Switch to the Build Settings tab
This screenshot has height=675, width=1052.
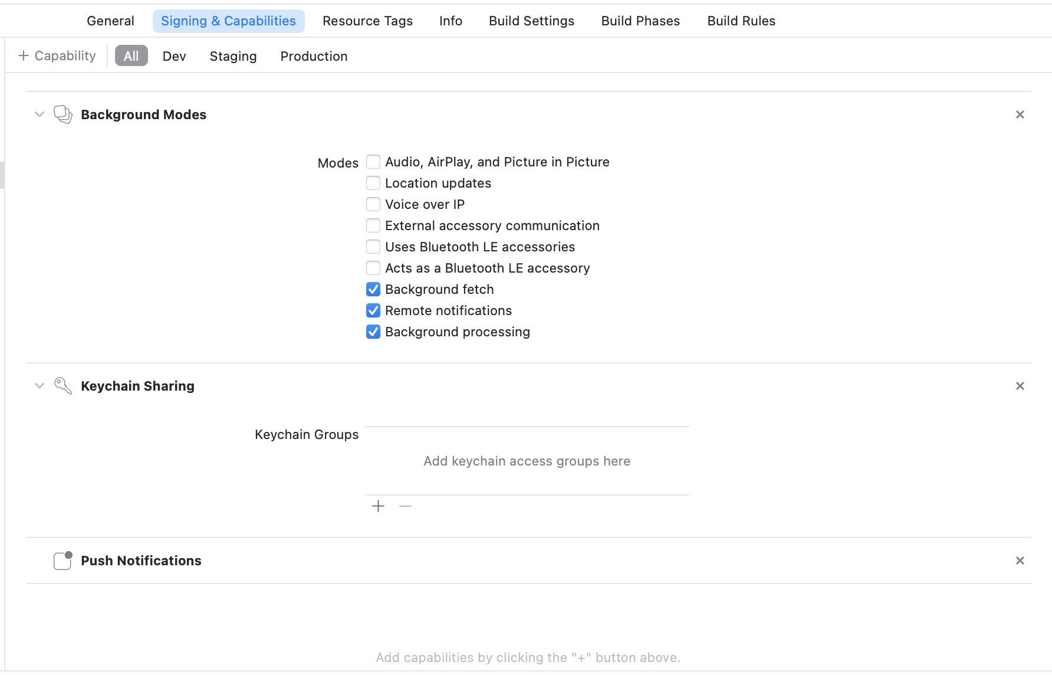[531, 21]
